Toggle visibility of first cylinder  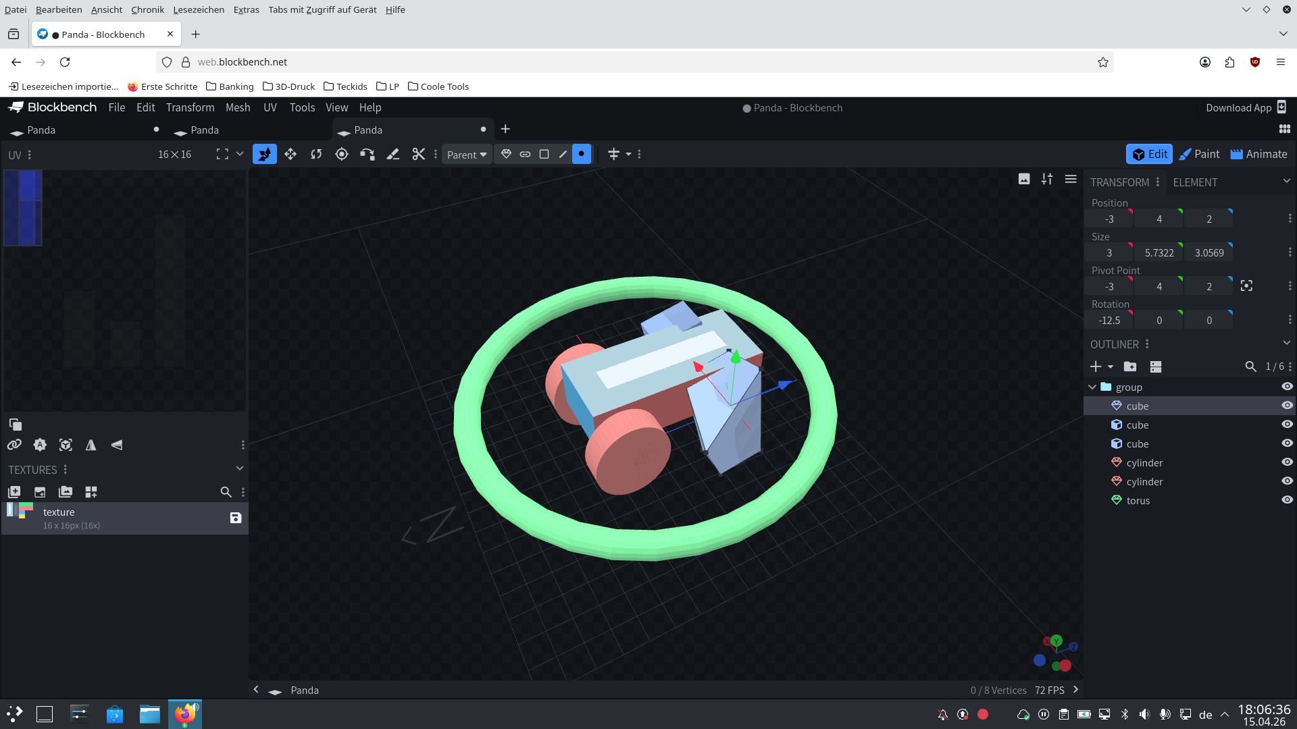point(1287,462)
